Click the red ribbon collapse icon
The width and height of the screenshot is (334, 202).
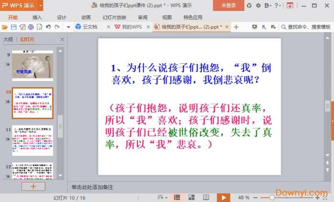[290, 6]
